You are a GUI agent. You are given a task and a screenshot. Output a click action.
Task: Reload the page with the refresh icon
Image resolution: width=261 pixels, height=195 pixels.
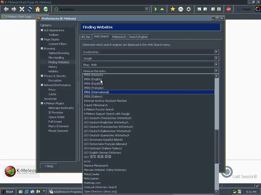[30, 9]
